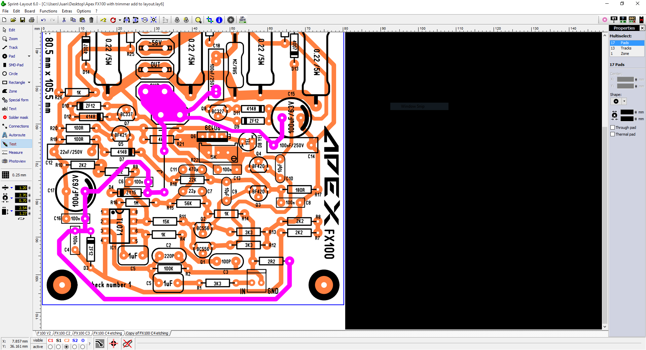The image size is (646, 350).
Task: Select the 1 Zone row in Multiselect
Action: [627, 54]
